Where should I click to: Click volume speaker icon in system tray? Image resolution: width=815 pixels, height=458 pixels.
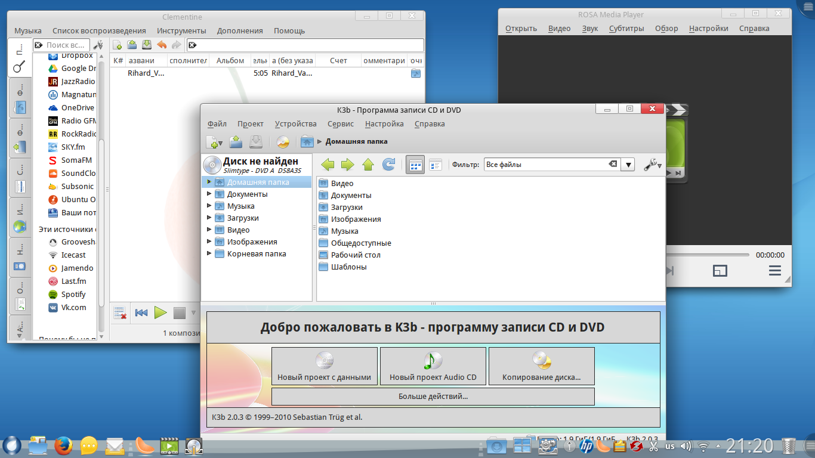(686, 445)
